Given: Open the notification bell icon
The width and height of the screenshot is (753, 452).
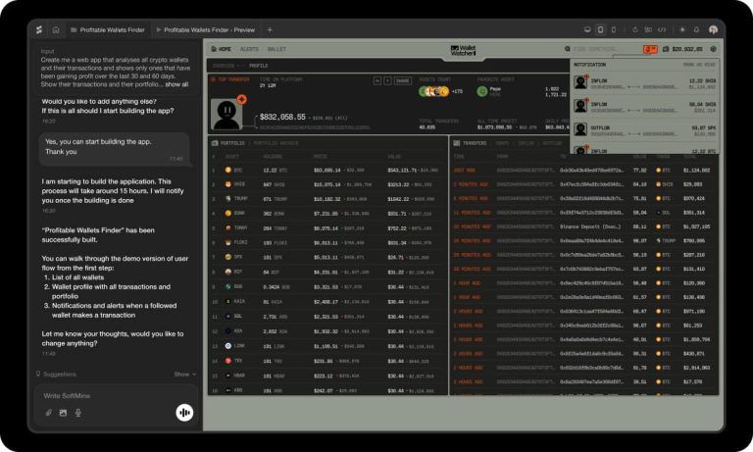Looking at the screenshot, I should pyautogui.click(x=649, y=48).
